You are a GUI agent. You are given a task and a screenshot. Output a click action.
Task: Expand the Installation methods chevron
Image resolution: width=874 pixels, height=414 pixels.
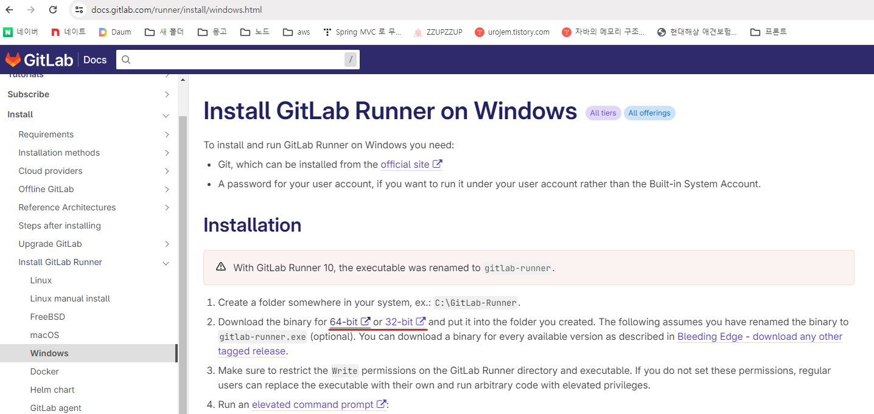pyautogui.click(x=167, y=153)
